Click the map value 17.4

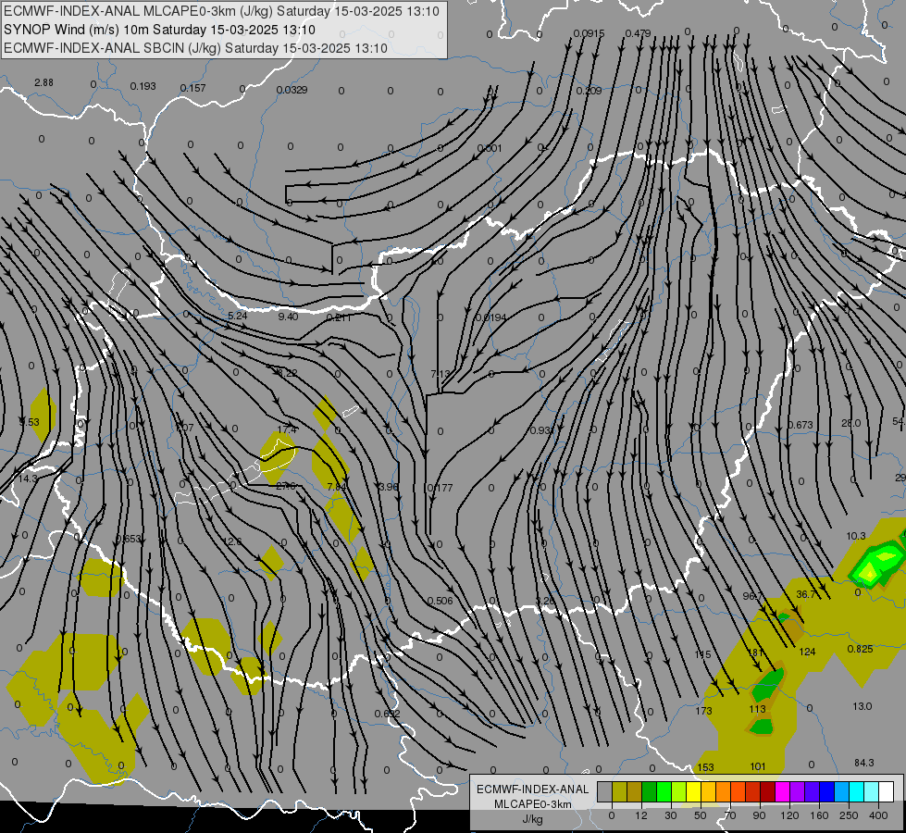[x=287, y=429]
